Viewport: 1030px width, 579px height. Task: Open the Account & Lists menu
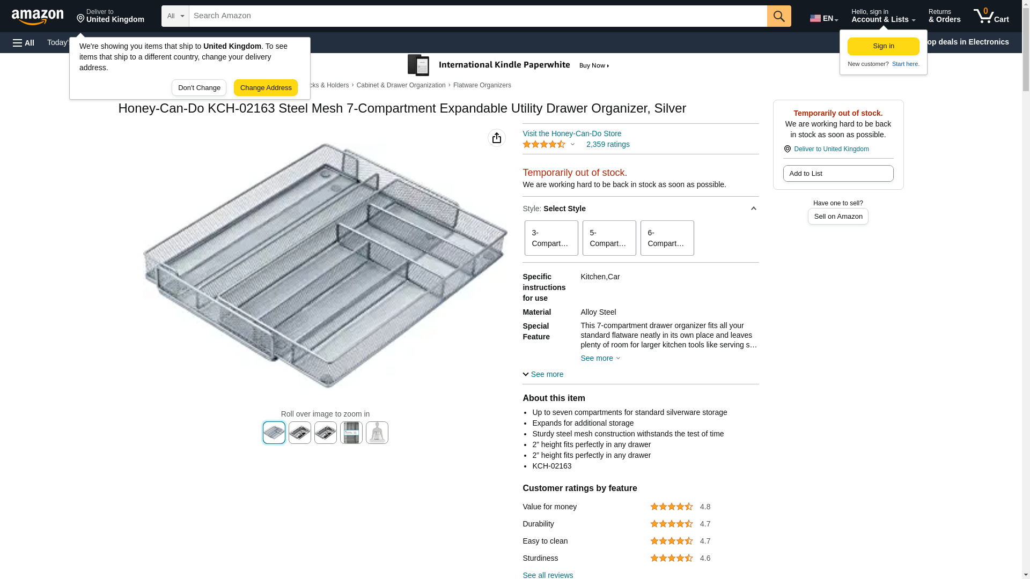(883, 16)
